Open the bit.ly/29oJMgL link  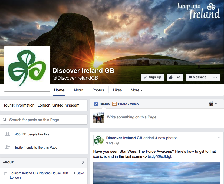click(x=160, y=156)
